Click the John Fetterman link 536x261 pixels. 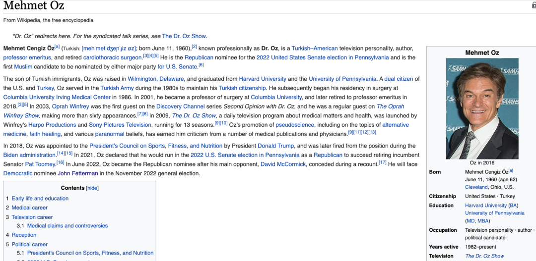[x=77, y=173]
